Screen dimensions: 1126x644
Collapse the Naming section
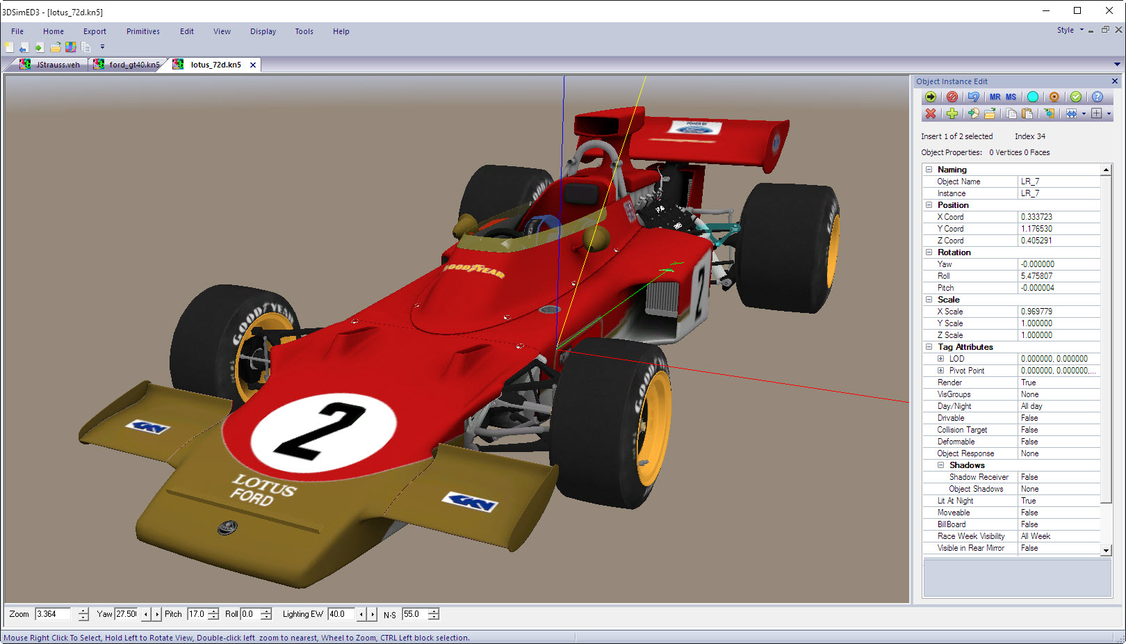point(929,170)
